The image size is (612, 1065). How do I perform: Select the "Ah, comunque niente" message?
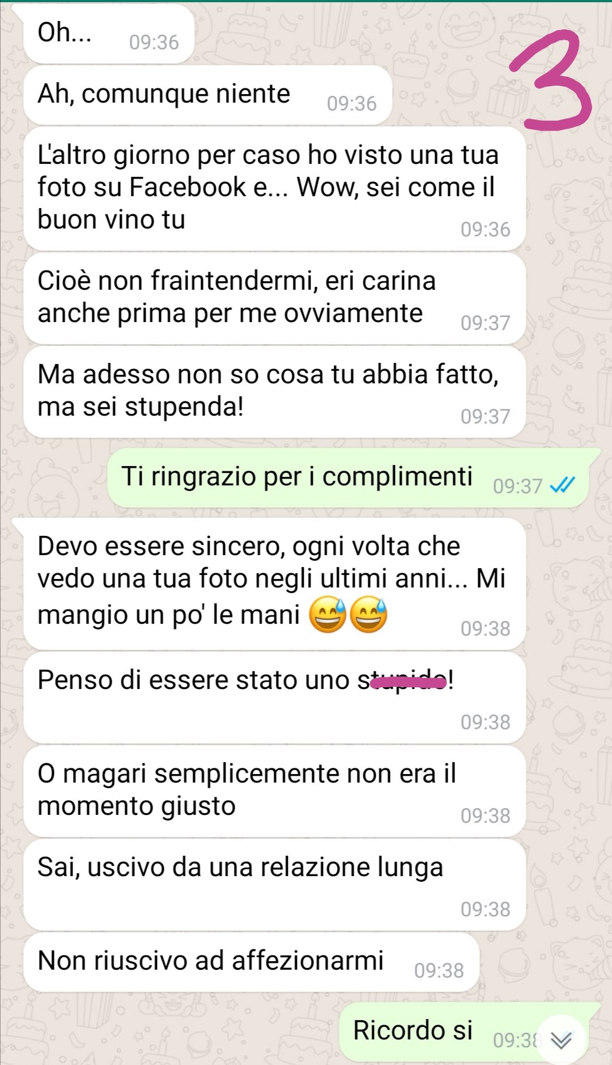[x=207, y=95]
